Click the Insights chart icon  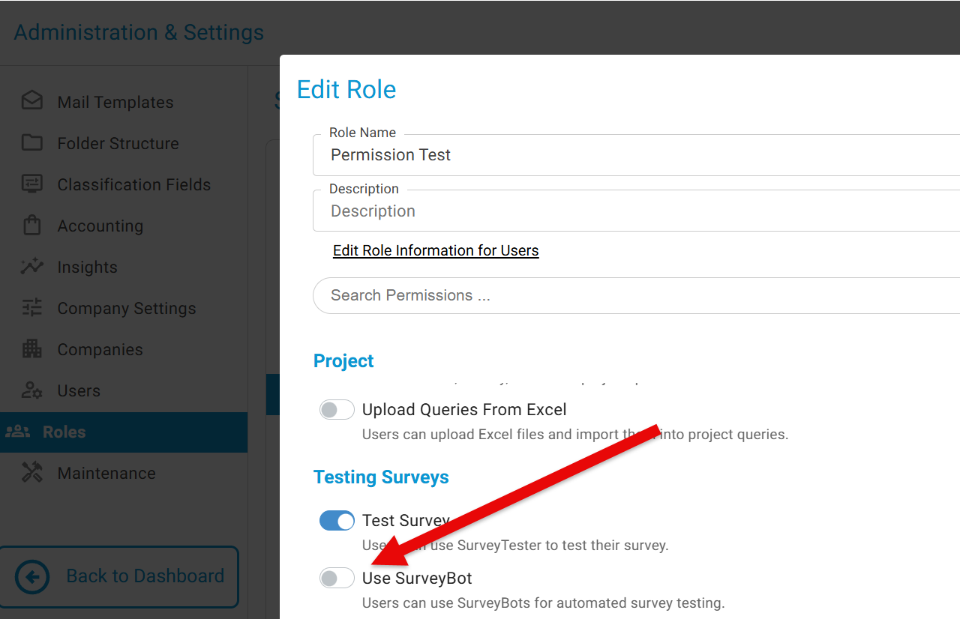click(x=31, y=266)
